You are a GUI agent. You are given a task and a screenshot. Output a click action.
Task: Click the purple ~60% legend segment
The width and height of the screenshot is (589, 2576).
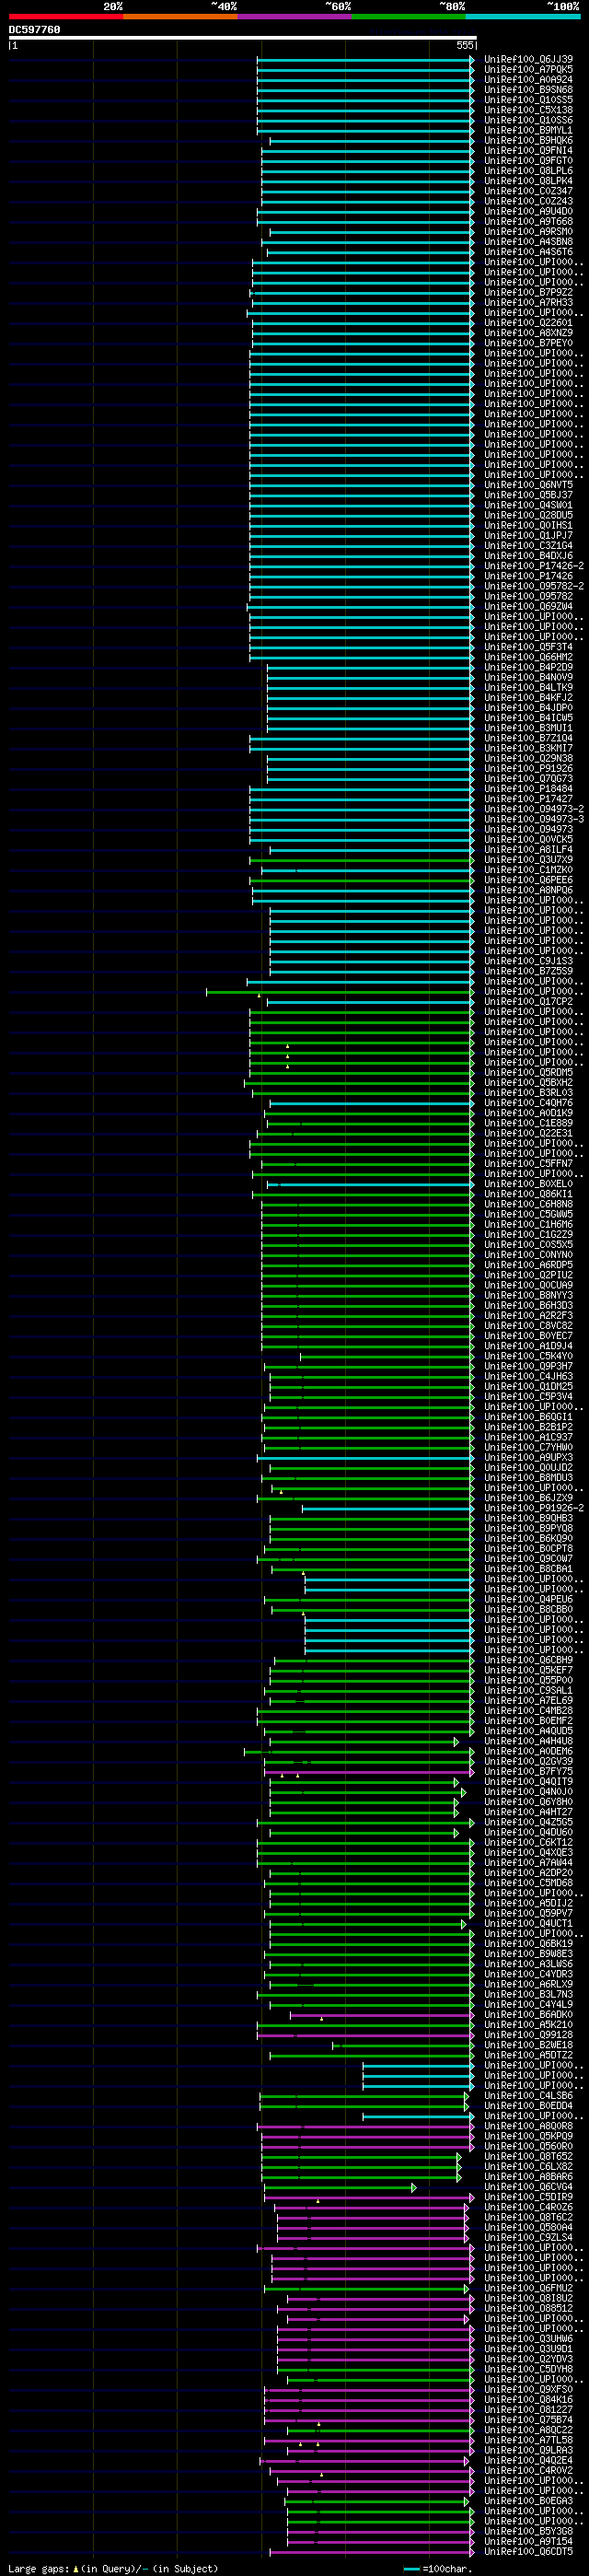tap(295, 16)
